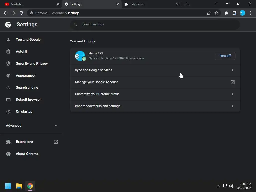The width and height of the screenshot is (256, 192).
Task: Click the address bar showing chrome://settings
Action: (x=124, y=13)
